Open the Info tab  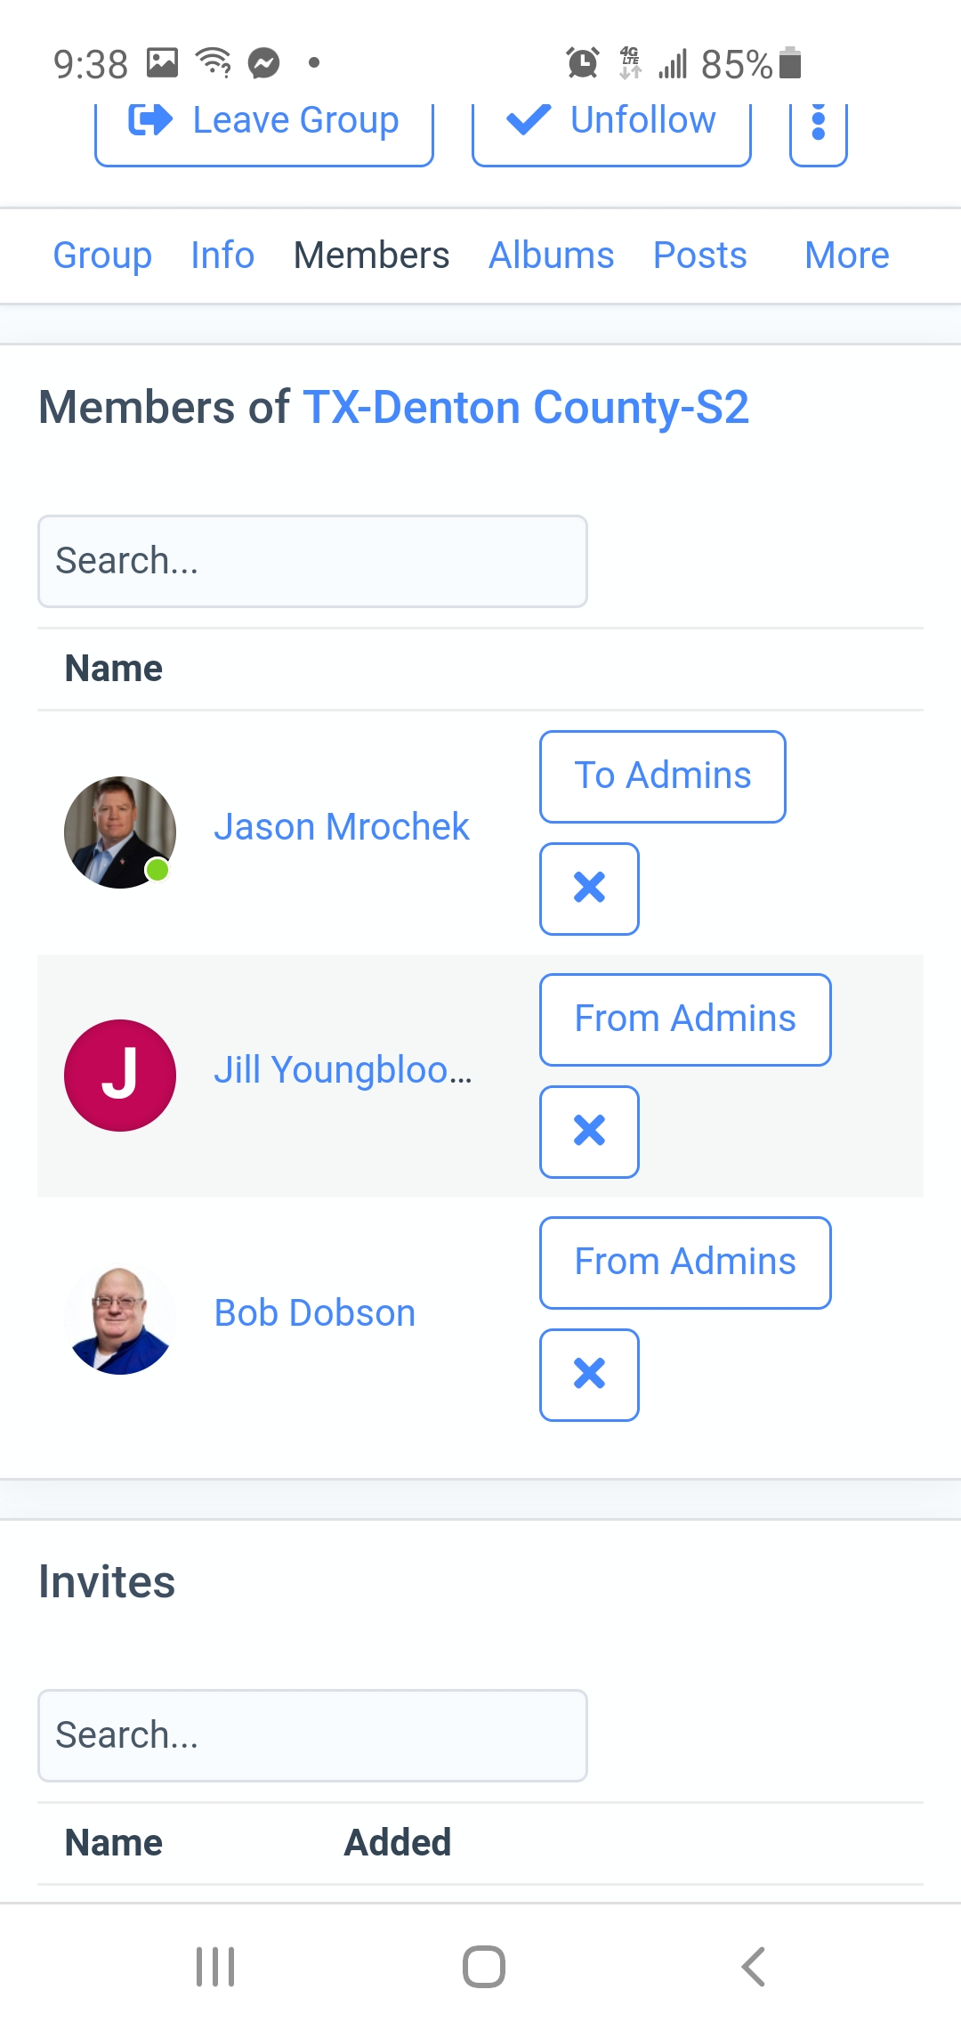222,256
